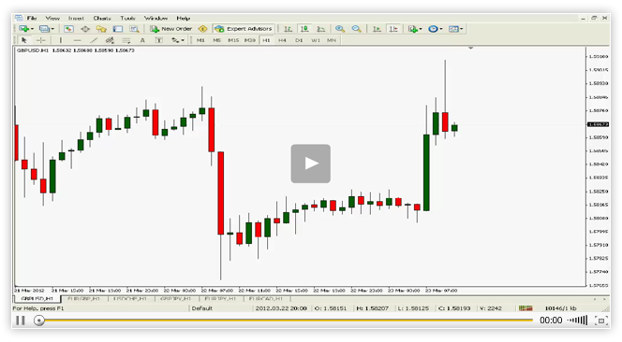This screenshot has height=342, width=622.
Task: Switch chart to W1 timeframe
Action: (x=316, y=40)
